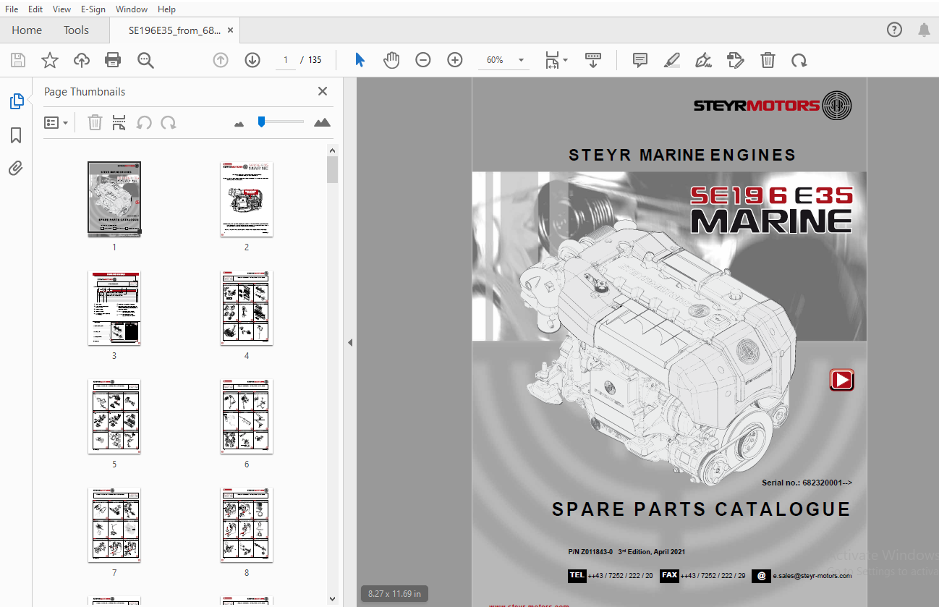Screen dimensions: 939x607
Task: Reduce thumbnail size with small mountain icon
Action: (x=239, y=124)
